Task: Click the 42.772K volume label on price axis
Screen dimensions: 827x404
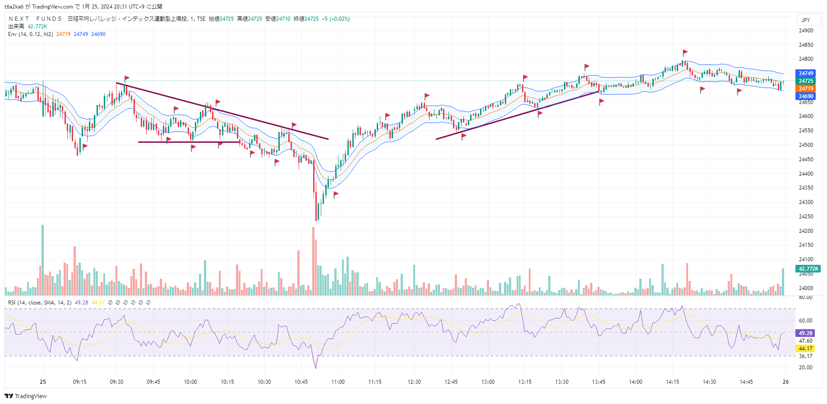Action: click(808, 269)
